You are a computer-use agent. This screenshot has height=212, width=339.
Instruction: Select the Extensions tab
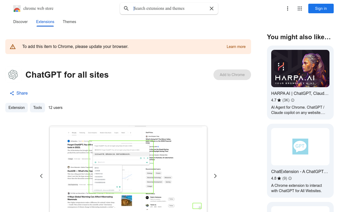click(x=45, y=22)
